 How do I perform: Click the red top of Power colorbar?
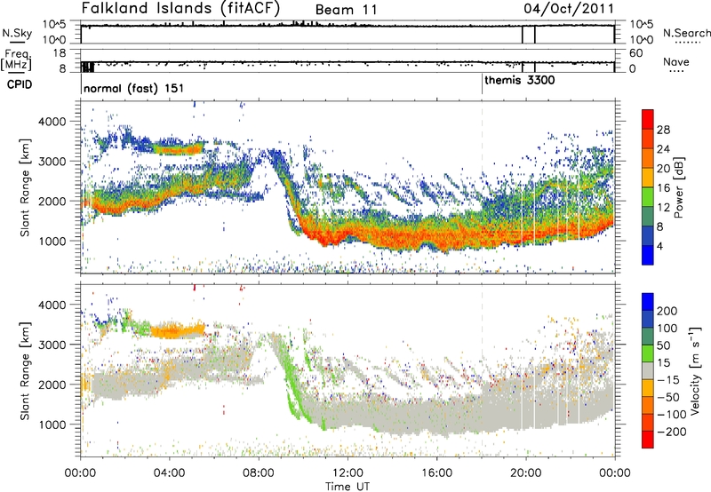pyautogui.click(x=648, y=119)
